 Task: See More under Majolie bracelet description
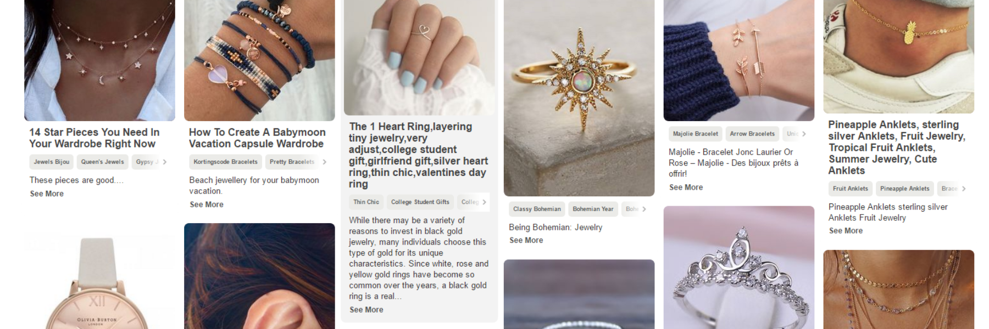click(686, 188)
